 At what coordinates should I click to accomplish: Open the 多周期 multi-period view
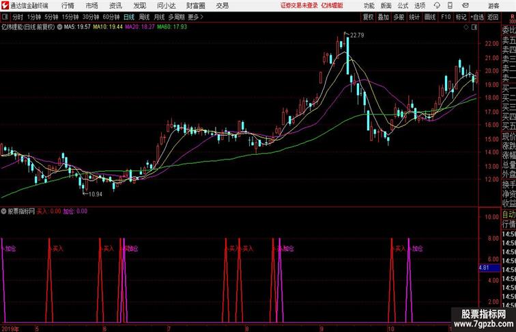pos(176,17)
